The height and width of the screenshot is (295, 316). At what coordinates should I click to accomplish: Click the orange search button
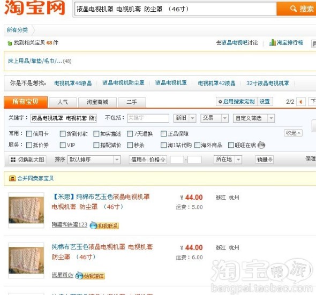(x=297, y=9)
